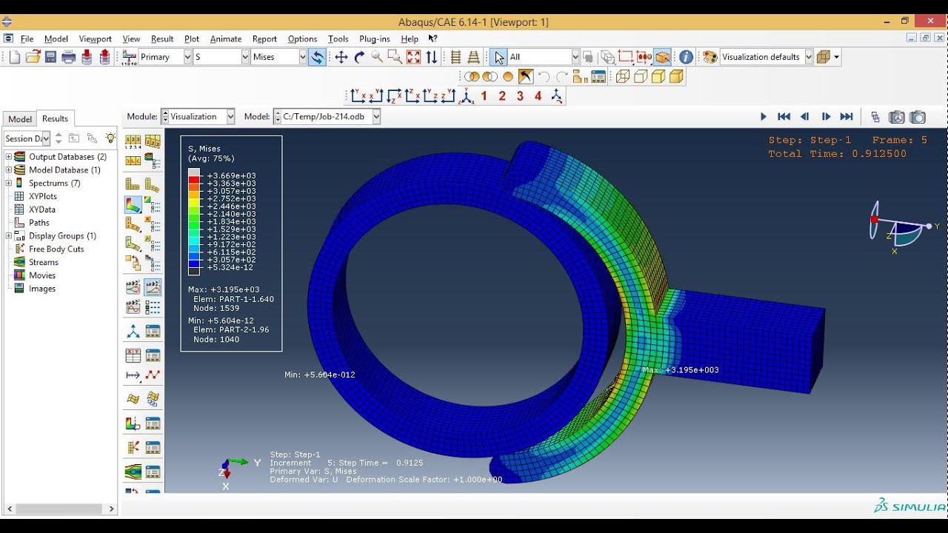Toggle the synchronize field output button

317,57
